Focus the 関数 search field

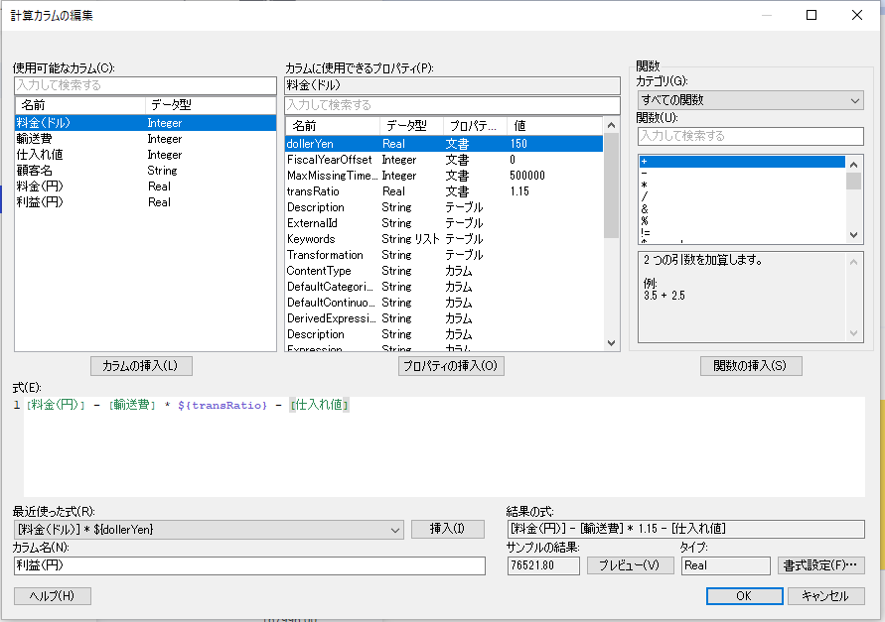click(x=750, y=136)
